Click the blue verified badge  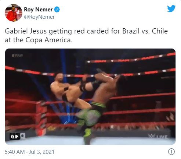coord(57,10)
